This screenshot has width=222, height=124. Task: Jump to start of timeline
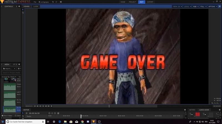(43, 106)
